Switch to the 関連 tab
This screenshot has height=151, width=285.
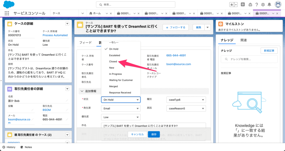coord(244,40)
